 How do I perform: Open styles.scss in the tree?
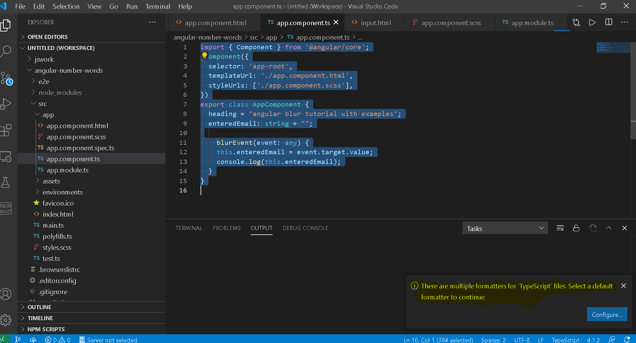[x=91, y=247]
